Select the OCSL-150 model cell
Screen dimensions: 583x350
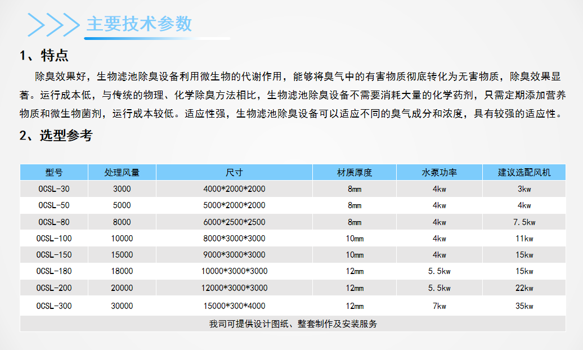[54, 255]
